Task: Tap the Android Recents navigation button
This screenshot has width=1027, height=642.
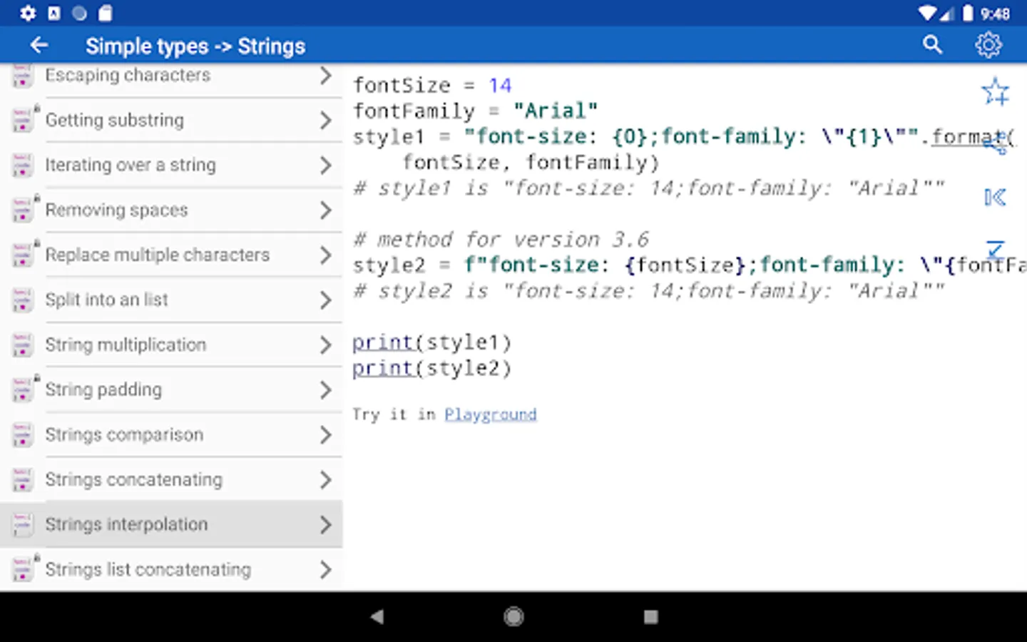Action: click(x=650, y=616)
